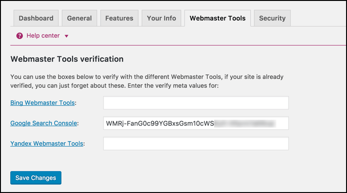Click the divider line below Help center
Screen dimensions: 347x193
point(177,45)
